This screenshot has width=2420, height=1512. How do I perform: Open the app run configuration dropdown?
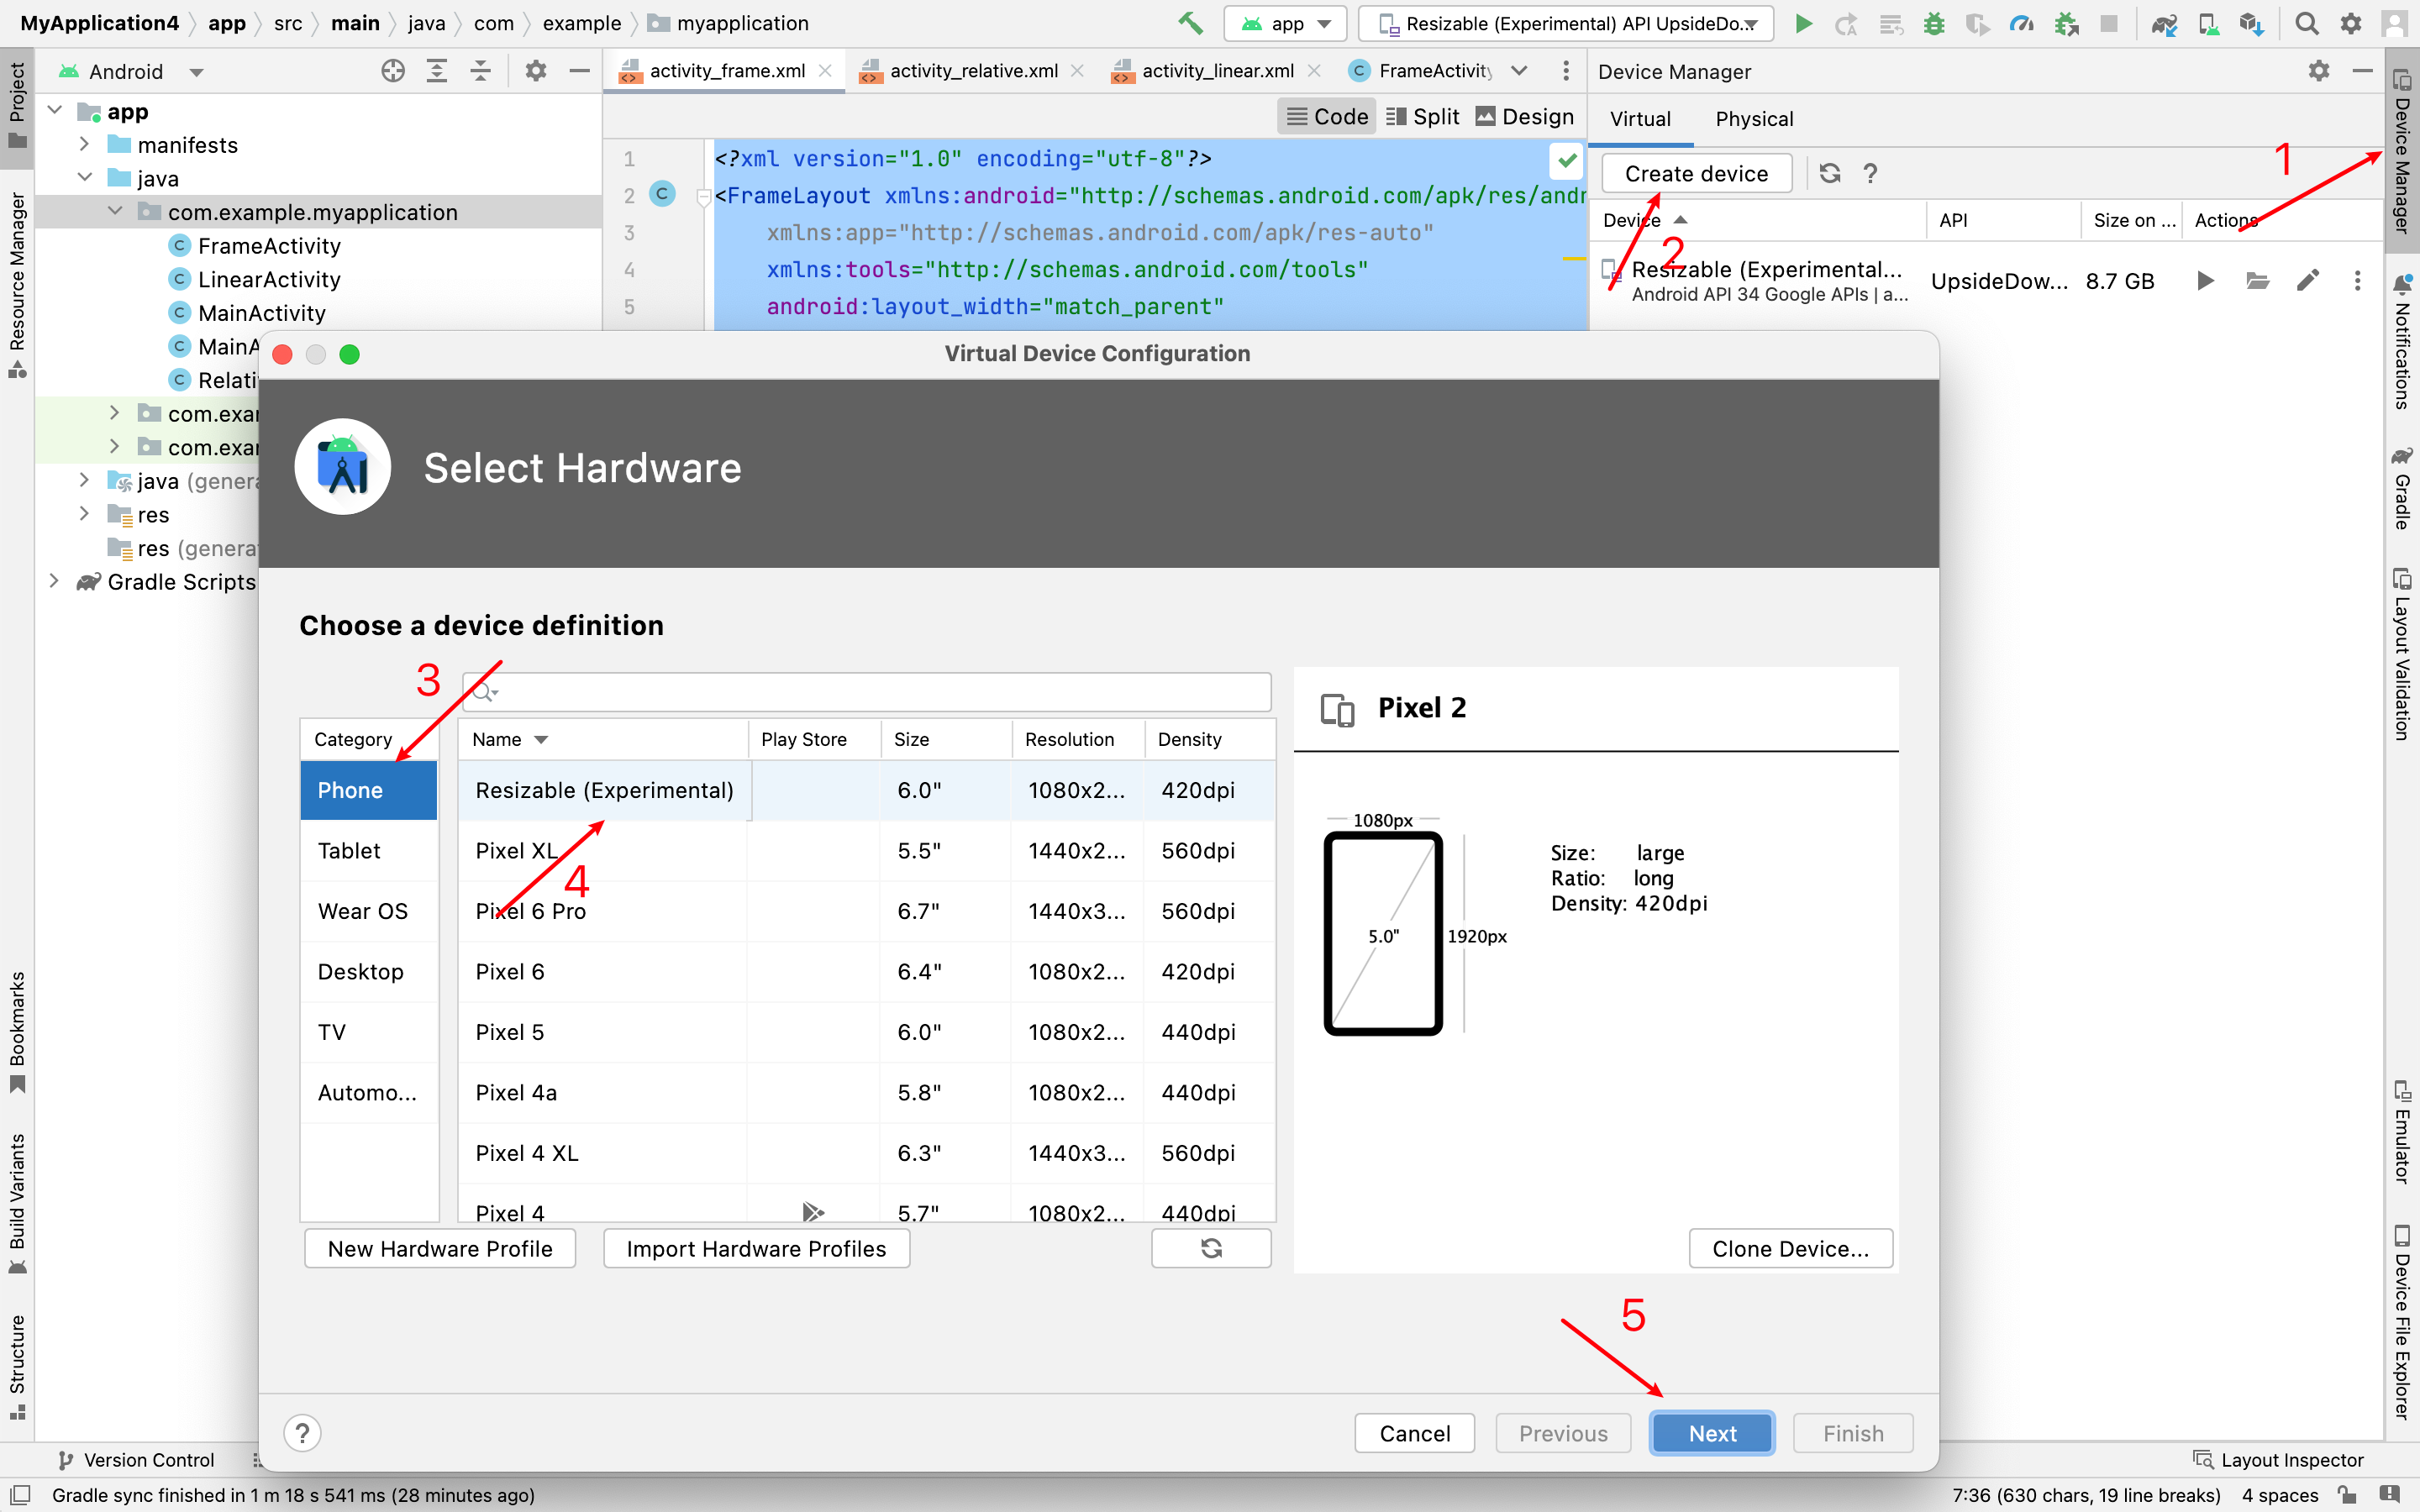[1286, 23]
